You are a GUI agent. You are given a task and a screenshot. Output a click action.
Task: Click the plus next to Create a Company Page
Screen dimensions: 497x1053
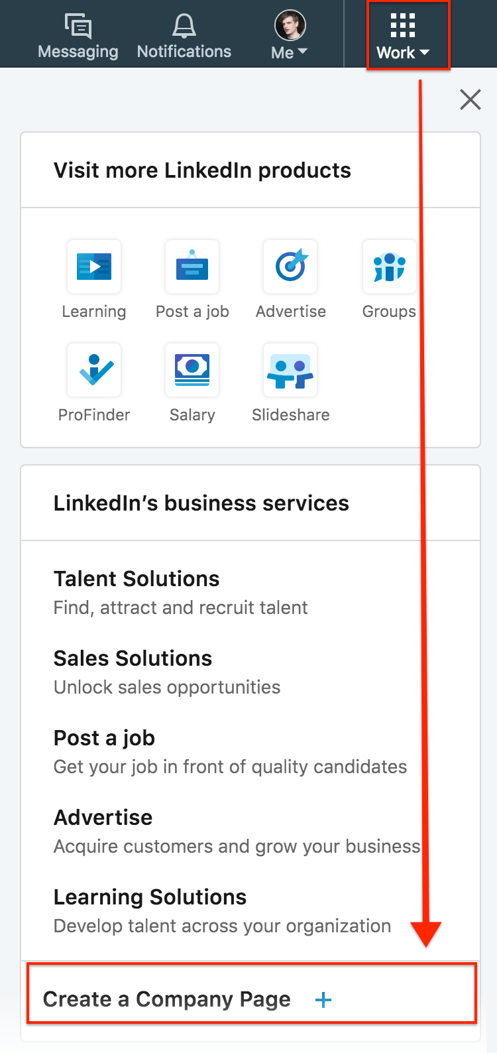point(323,1000)
